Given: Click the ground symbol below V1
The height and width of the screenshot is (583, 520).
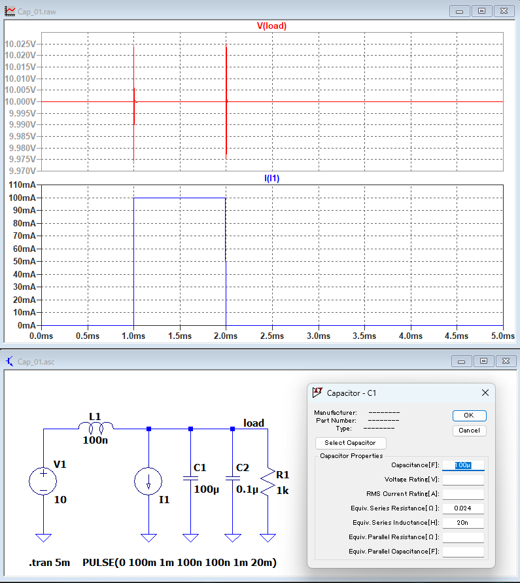Looking at the screenshot, I should (x=43, y=538).
